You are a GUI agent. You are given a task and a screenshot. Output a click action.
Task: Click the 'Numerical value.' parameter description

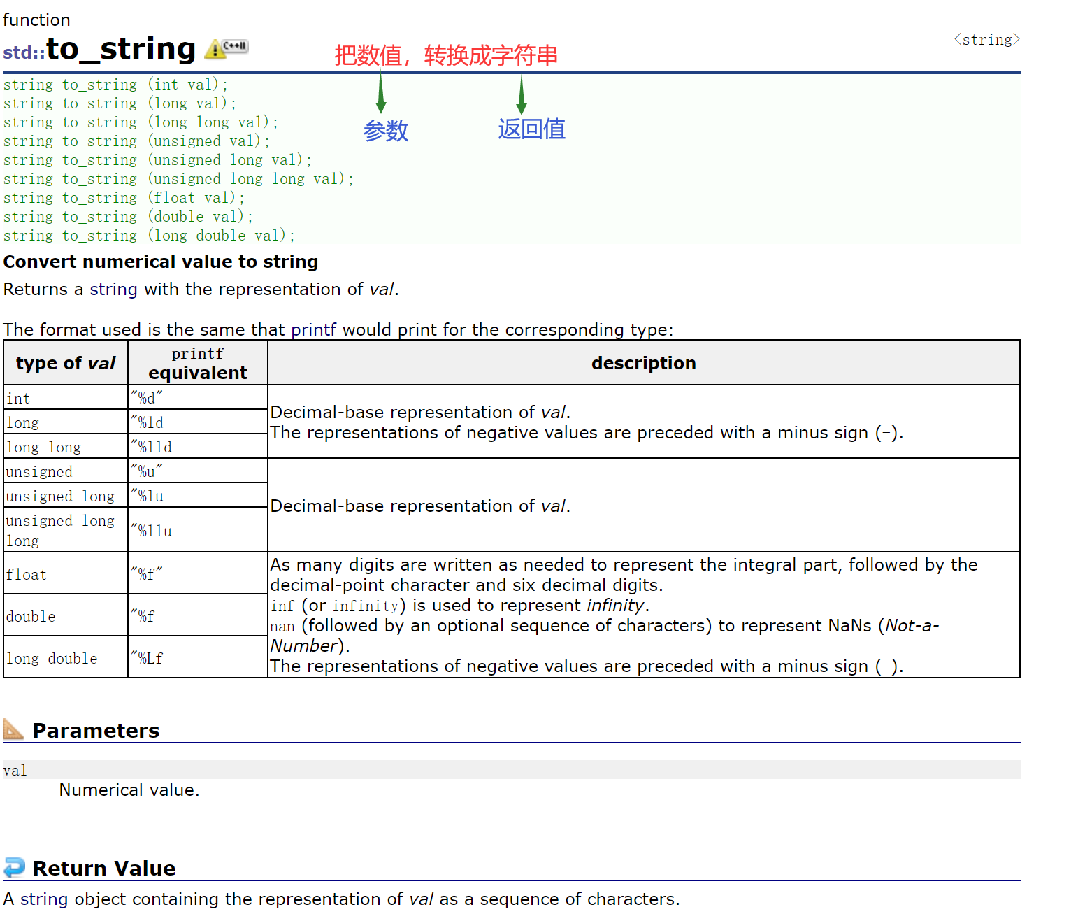(129, 790)
